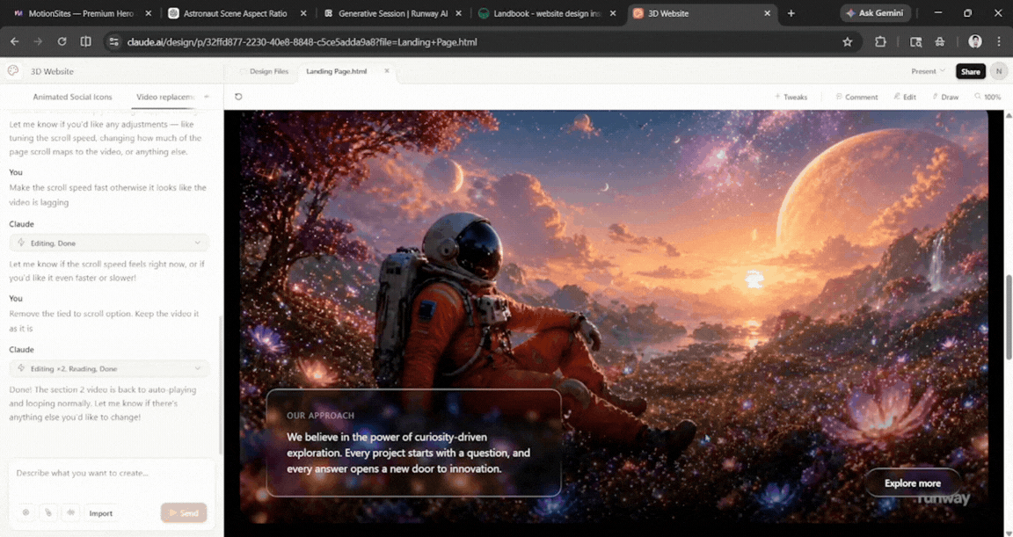1013x537 pixels.
Task: Reload the browser page
Action: click(62, 42)
